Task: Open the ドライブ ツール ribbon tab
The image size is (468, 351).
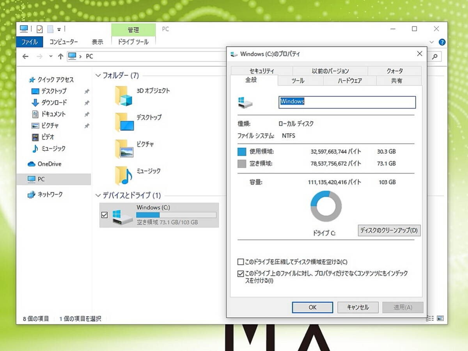Action: point(133,42)
